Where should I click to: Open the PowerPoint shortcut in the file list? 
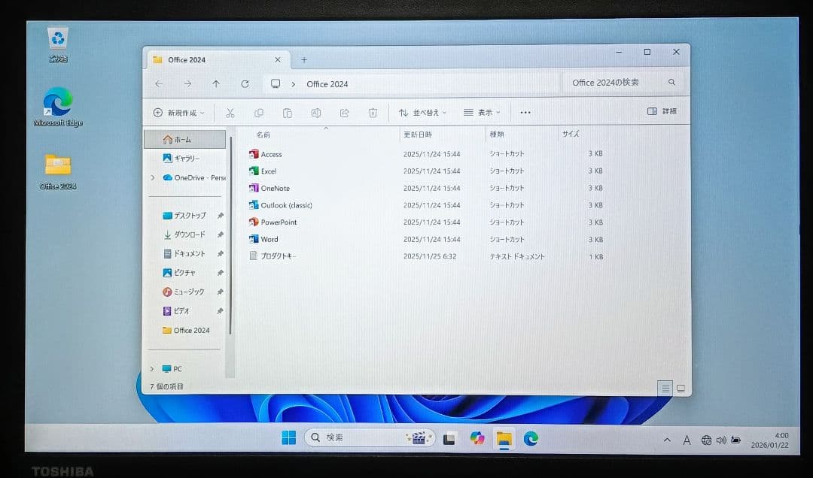[x=279, y=222]
